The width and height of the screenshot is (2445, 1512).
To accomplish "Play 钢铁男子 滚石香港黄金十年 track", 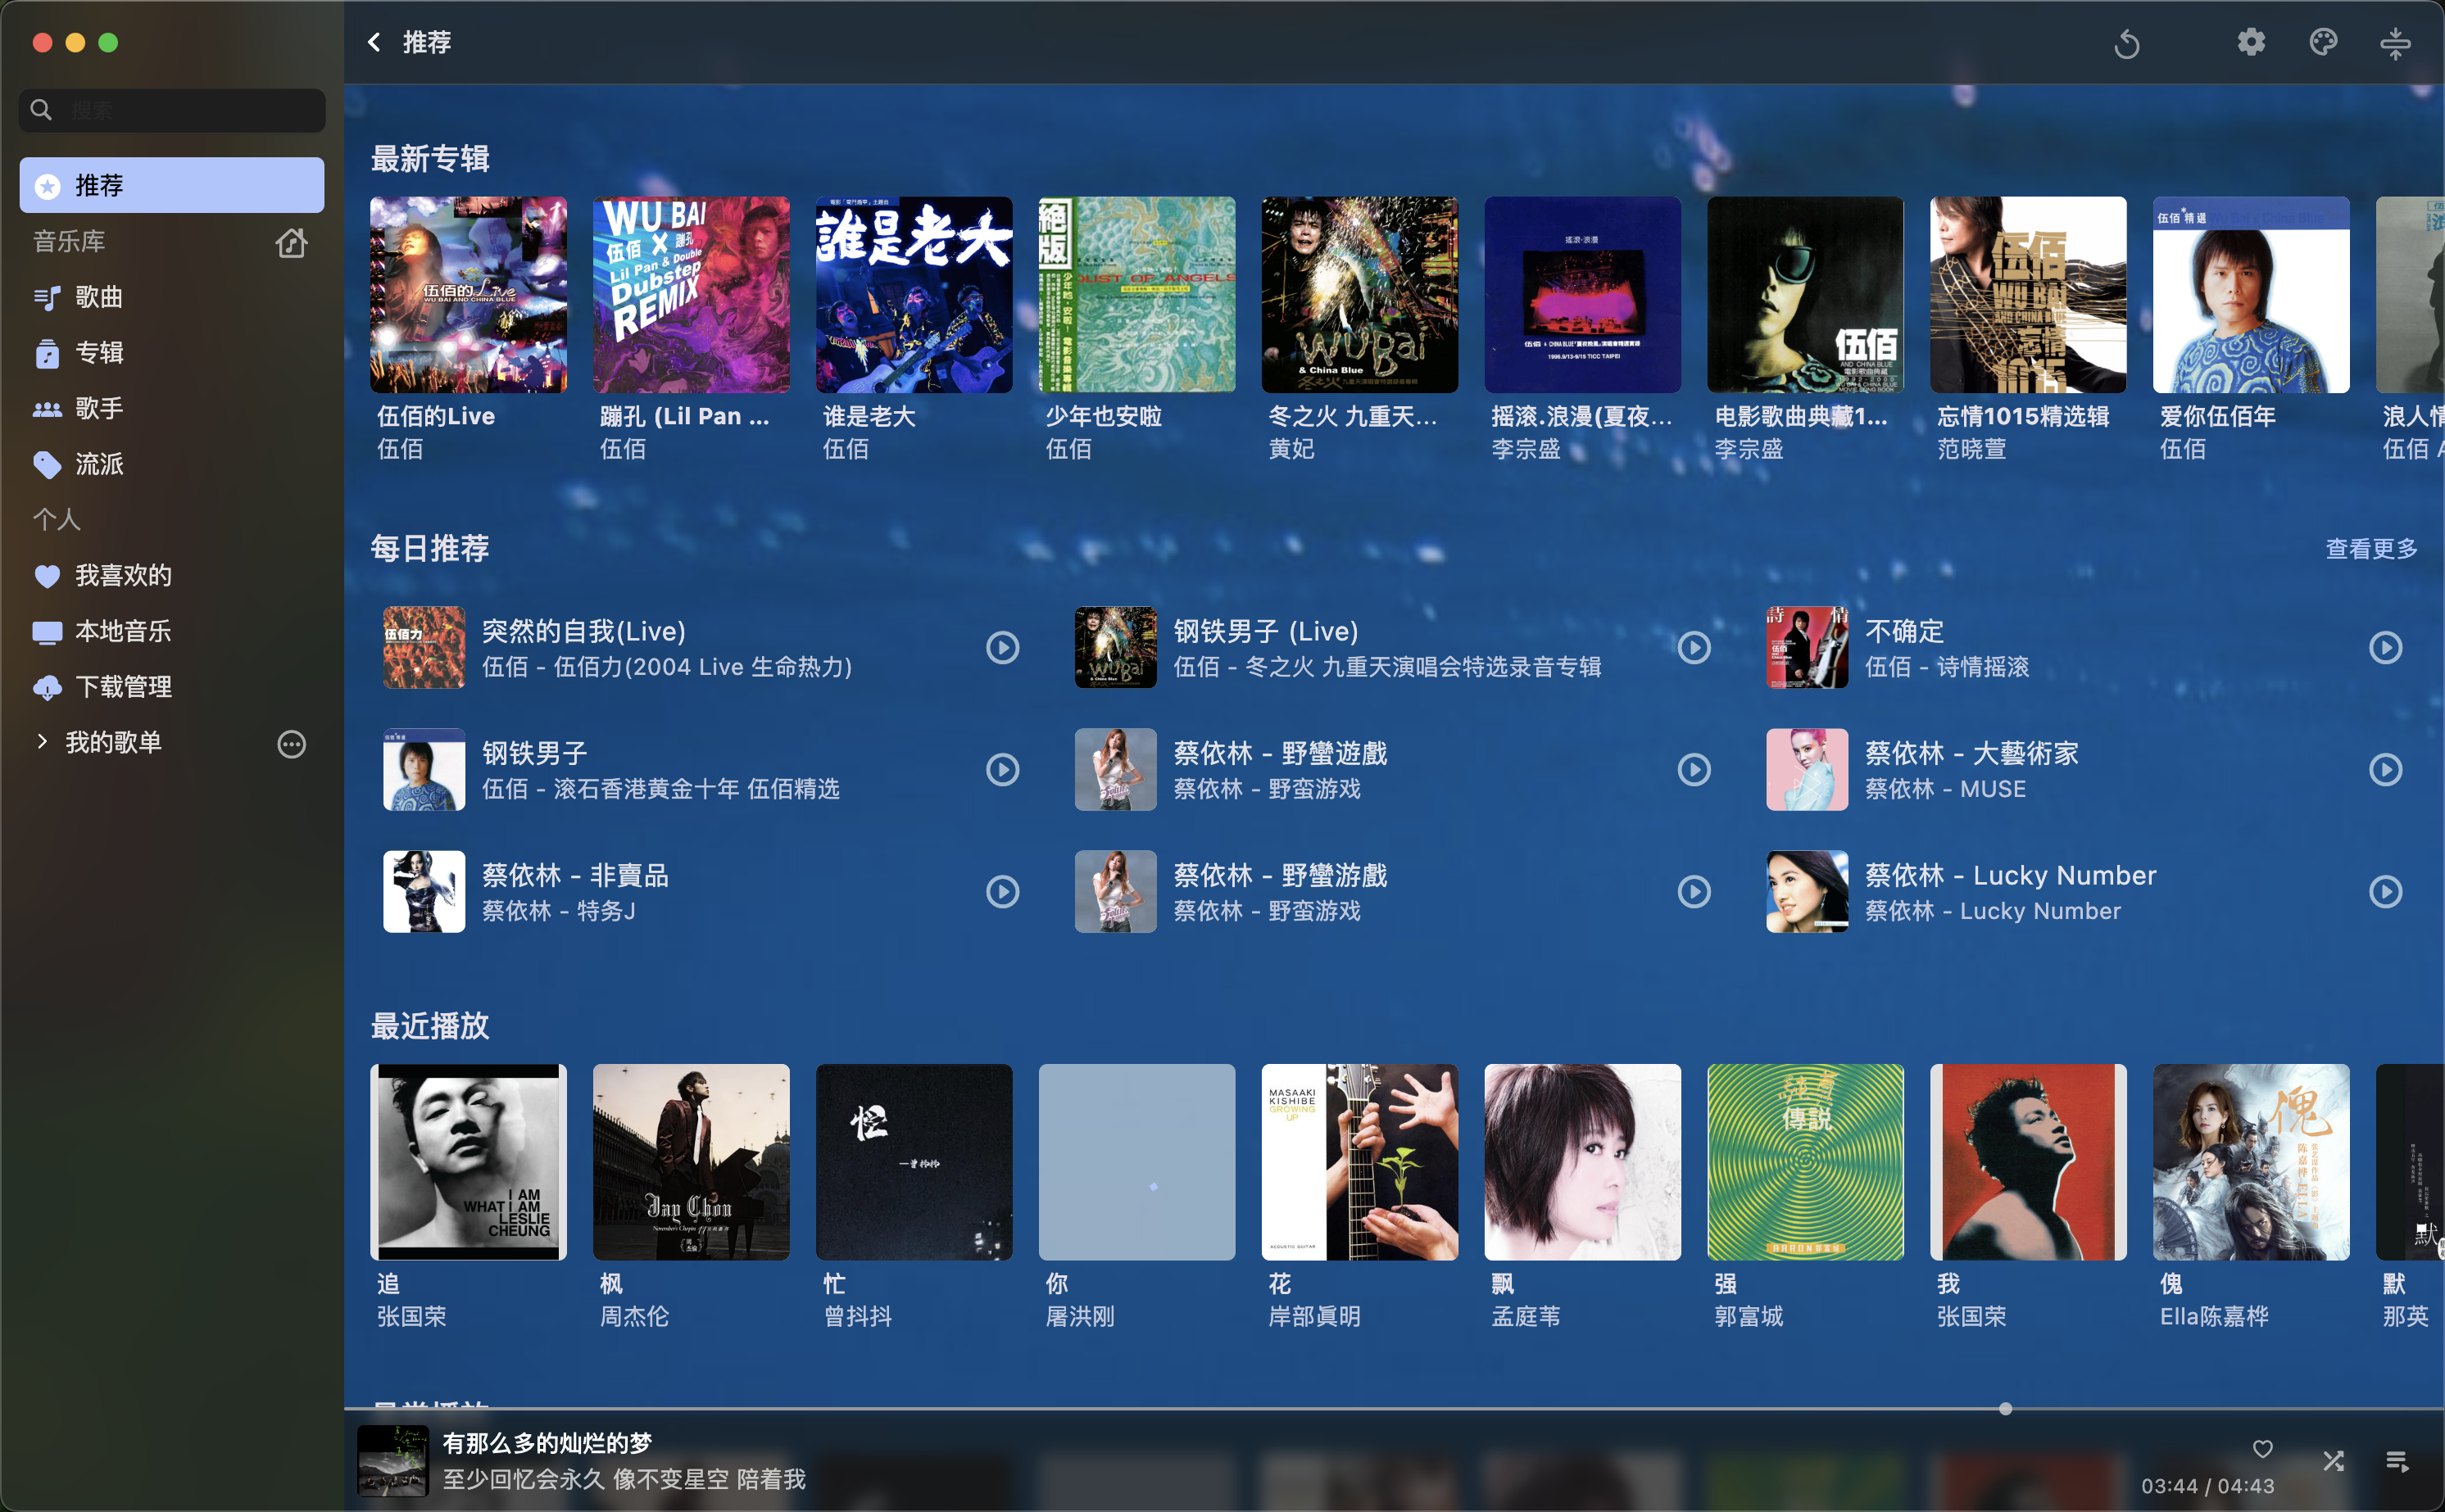I will 1002,769.
